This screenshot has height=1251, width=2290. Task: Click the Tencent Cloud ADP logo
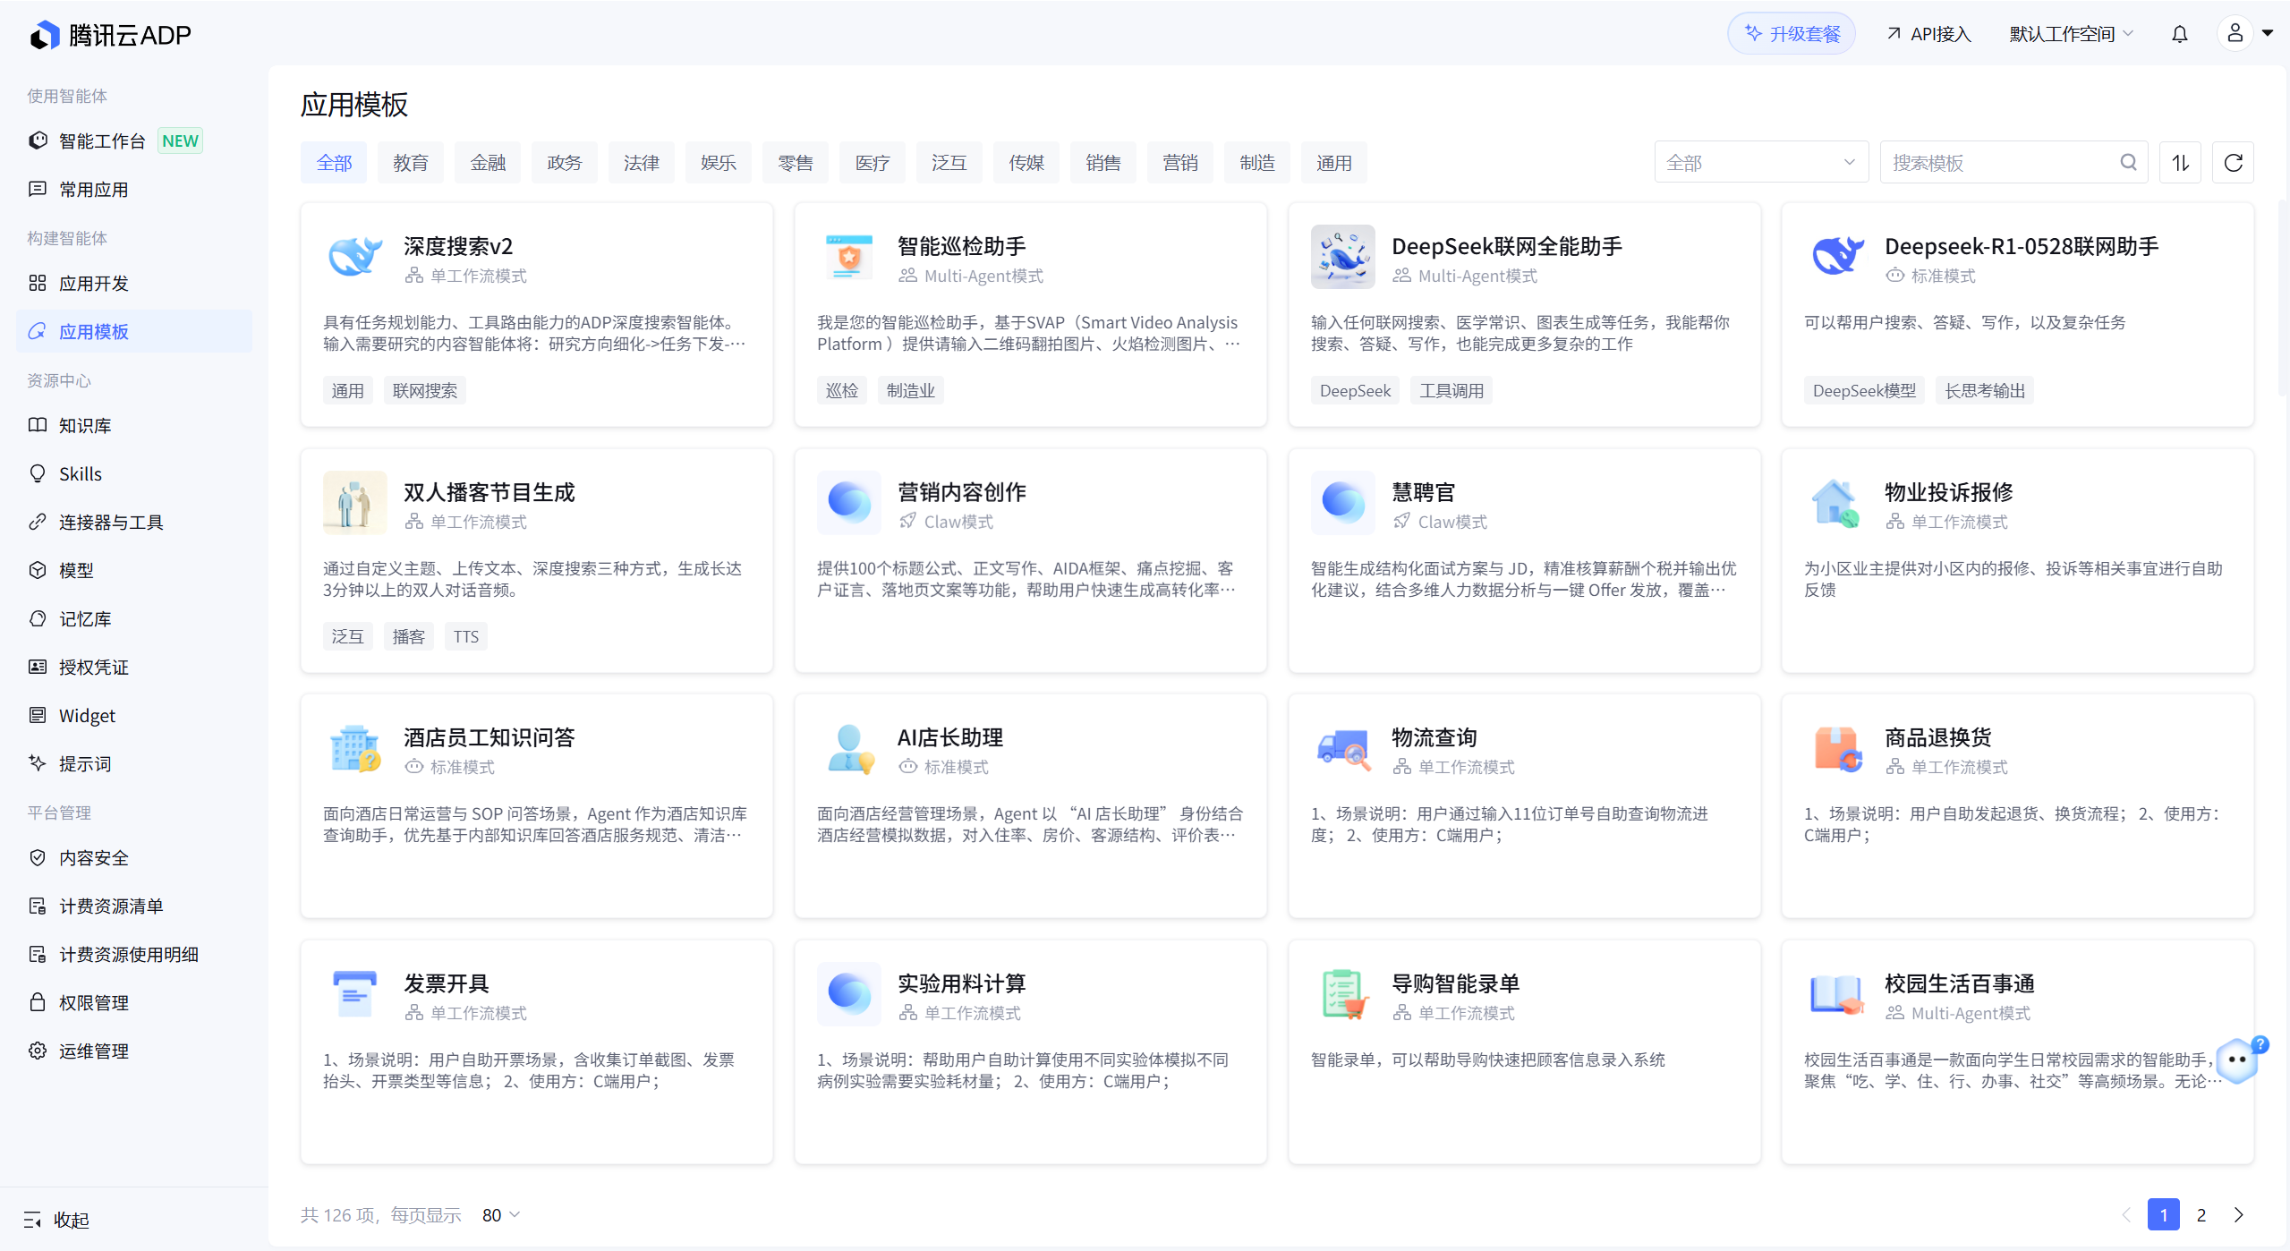(110, 35)
